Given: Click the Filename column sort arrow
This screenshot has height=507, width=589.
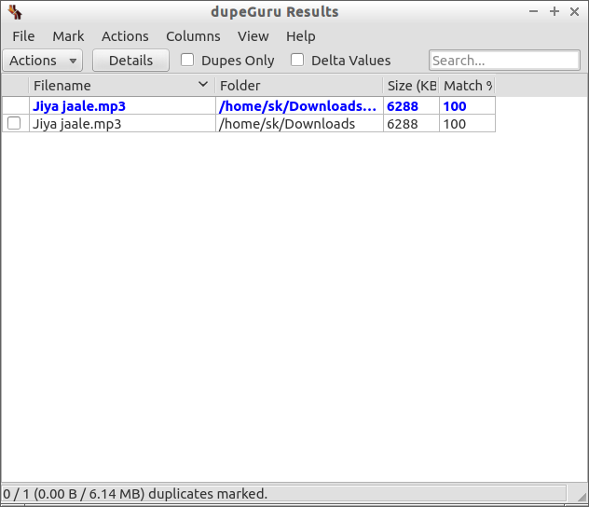Looking at the screenshot, I should [204, 85].
